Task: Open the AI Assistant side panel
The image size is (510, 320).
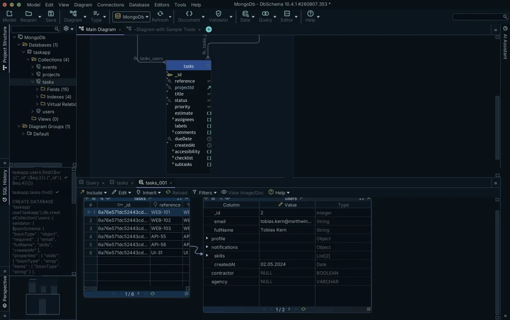Action: pyautogui.click(x=505, y=42)
